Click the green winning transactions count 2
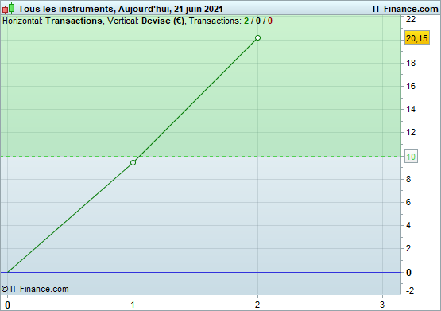The image size is (441, 311). click(246, 21)
